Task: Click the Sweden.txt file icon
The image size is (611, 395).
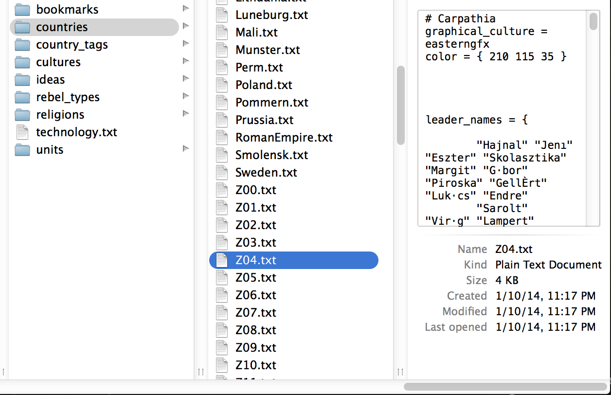Action: tap(222, 173)
